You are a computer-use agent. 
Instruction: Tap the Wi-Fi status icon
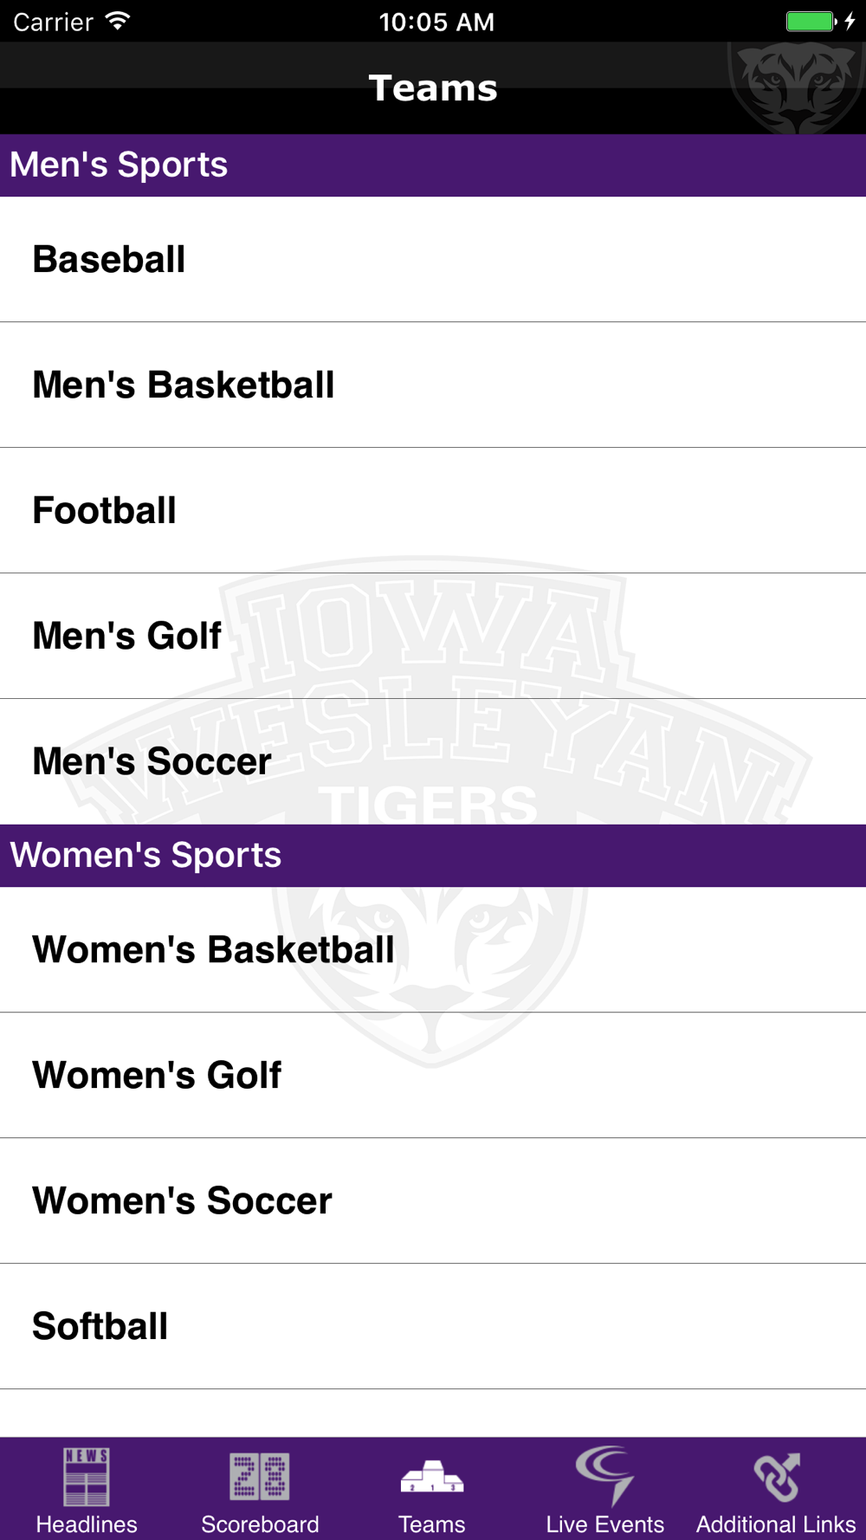point(118,22)
